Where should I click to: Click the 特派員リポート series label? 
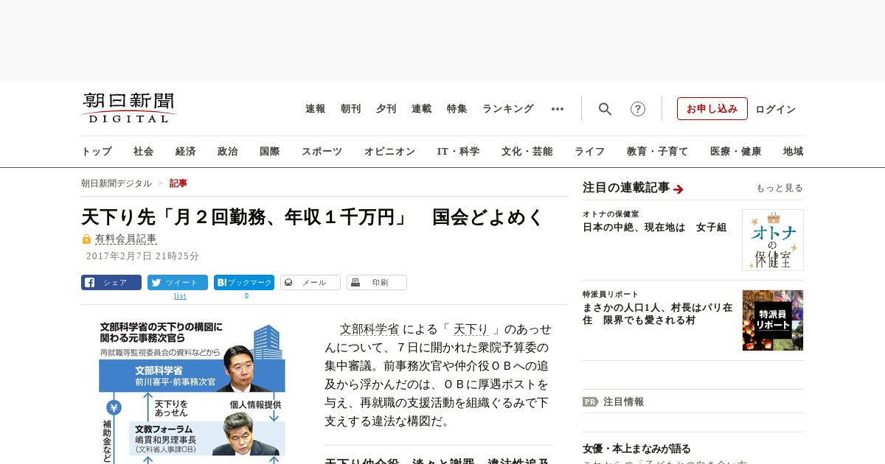click(611, 294)
